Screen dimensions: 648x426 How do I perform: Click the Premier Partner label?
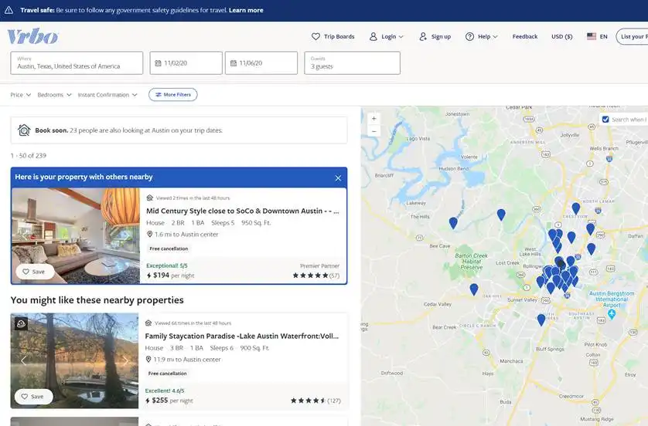pos(320,265)
